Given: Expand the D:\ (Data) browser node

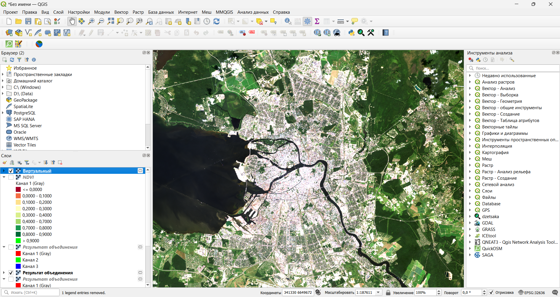Looking at the screenshot, I should (x=3, y=94).
